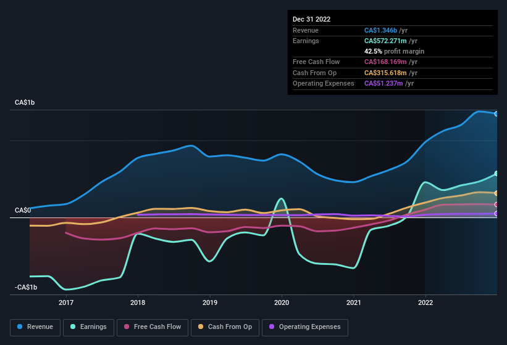Viewport: 507px width, 345px height.
Task: Click the Revenue label in tooltip
Action: 306,30
